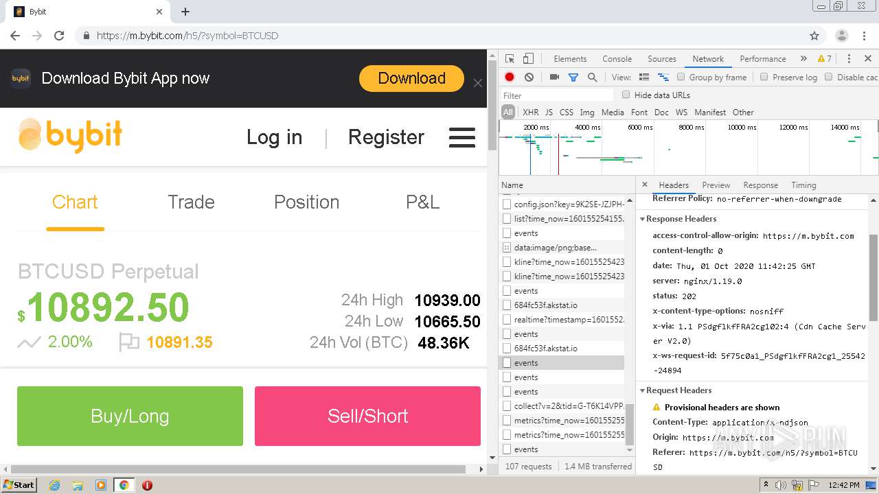
Task: Open network search magnifier icon
Action: 592,78
